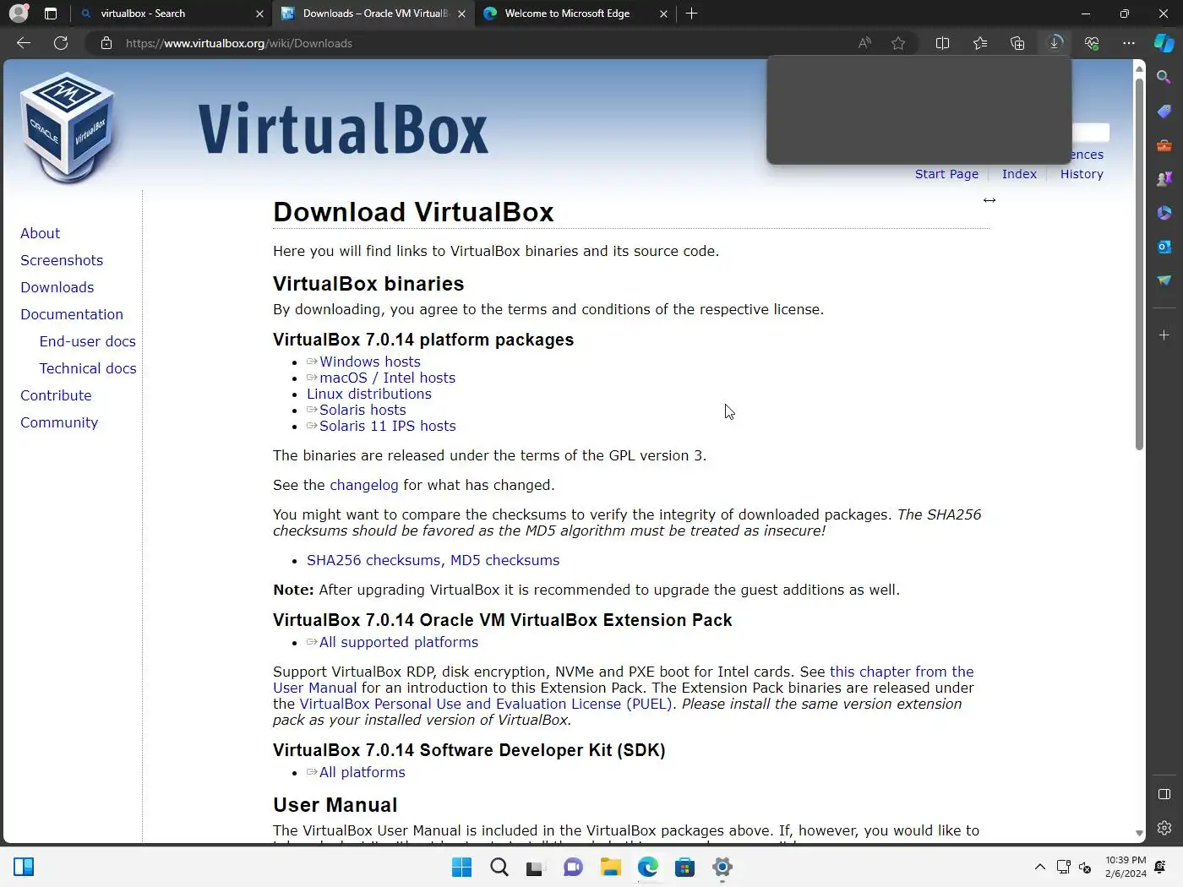The width and height of the screenshot is (1183, 887).
Task: Open About in site navigation
Action: (x=40, y=233)
